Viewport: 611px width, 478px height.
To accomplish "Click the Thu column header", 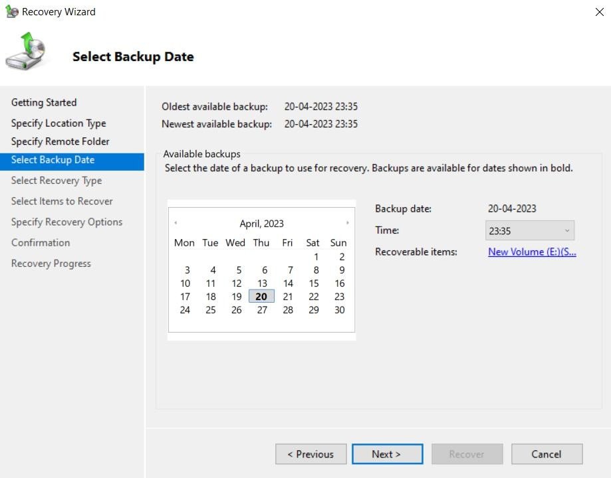I will [x=261, y=242].
